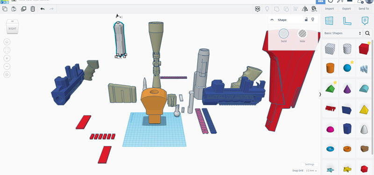This screenshot has width=374, height=175.
Task: Click the Zoom out minus icon
Action: (x=7, y=66)
